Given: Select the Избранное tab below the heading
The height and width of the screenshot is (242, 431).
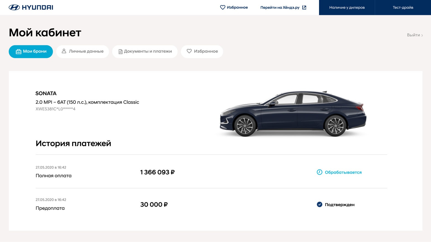Looking at the screenshot, I should (x=202, y=51).
